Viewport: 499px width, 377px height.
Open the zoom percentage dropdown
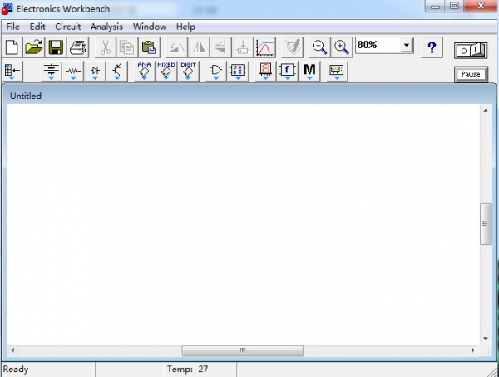click(407, 46)
